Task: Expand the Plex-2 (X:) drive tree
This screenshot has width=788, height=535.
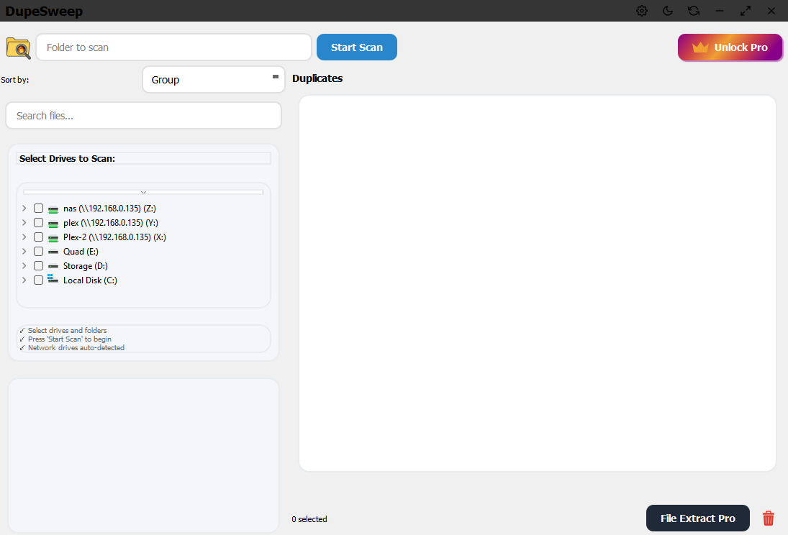Action: coord(24,237)
